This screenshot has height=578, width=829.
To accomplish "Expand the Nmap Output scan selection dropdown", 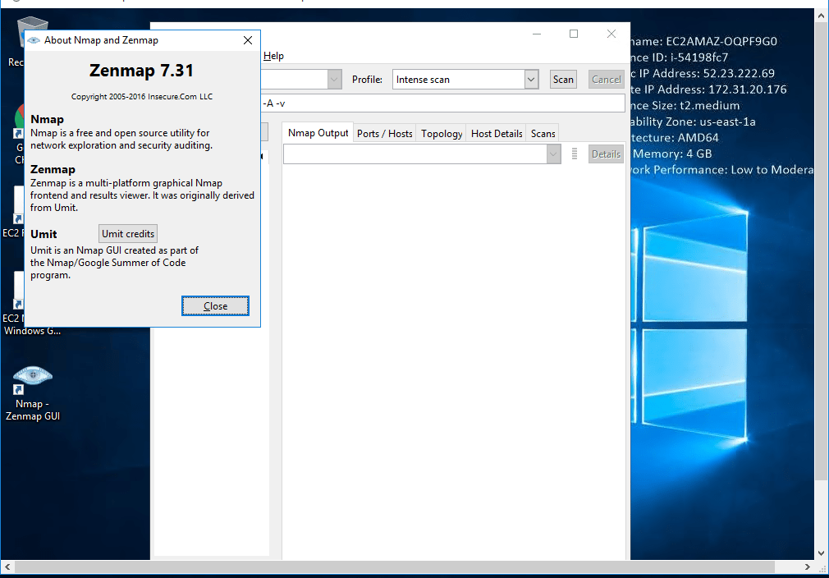I will 553,154.
